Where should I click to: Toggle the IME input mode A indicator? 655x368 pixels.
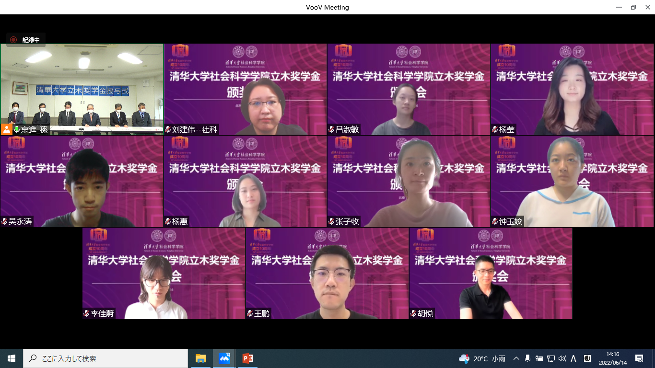click(x=573, y=358)
